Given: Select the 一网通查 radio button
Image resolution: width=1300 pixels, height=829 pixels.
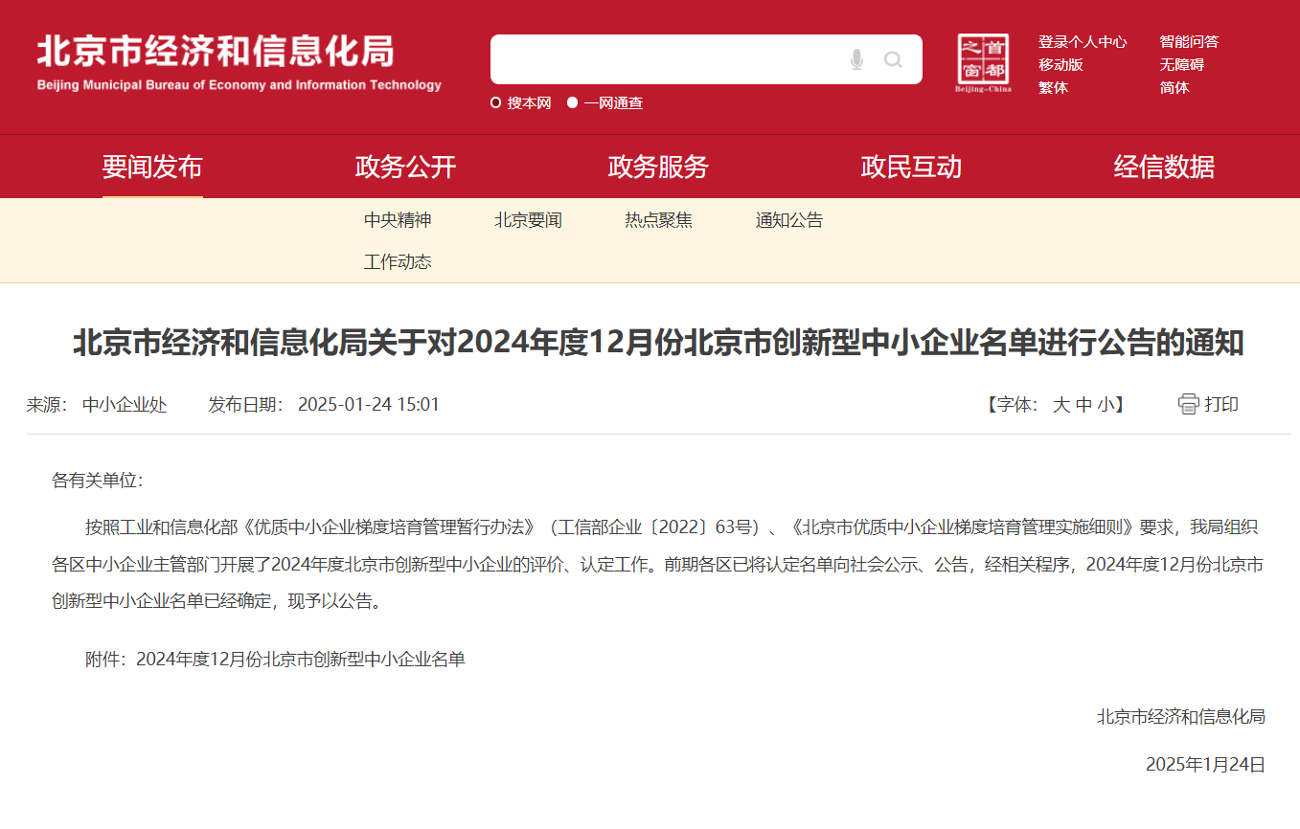Looking at the screenshot, I should [x=573, y=103].
